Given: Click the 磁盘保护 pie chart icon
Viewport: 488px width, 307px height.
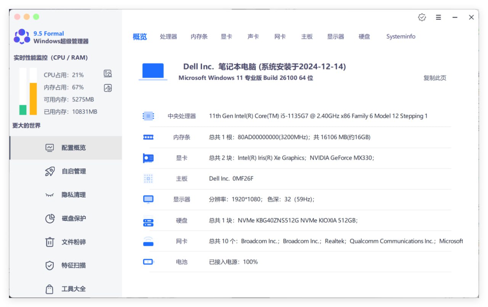Looking at the screenshot, I should 50,219.
